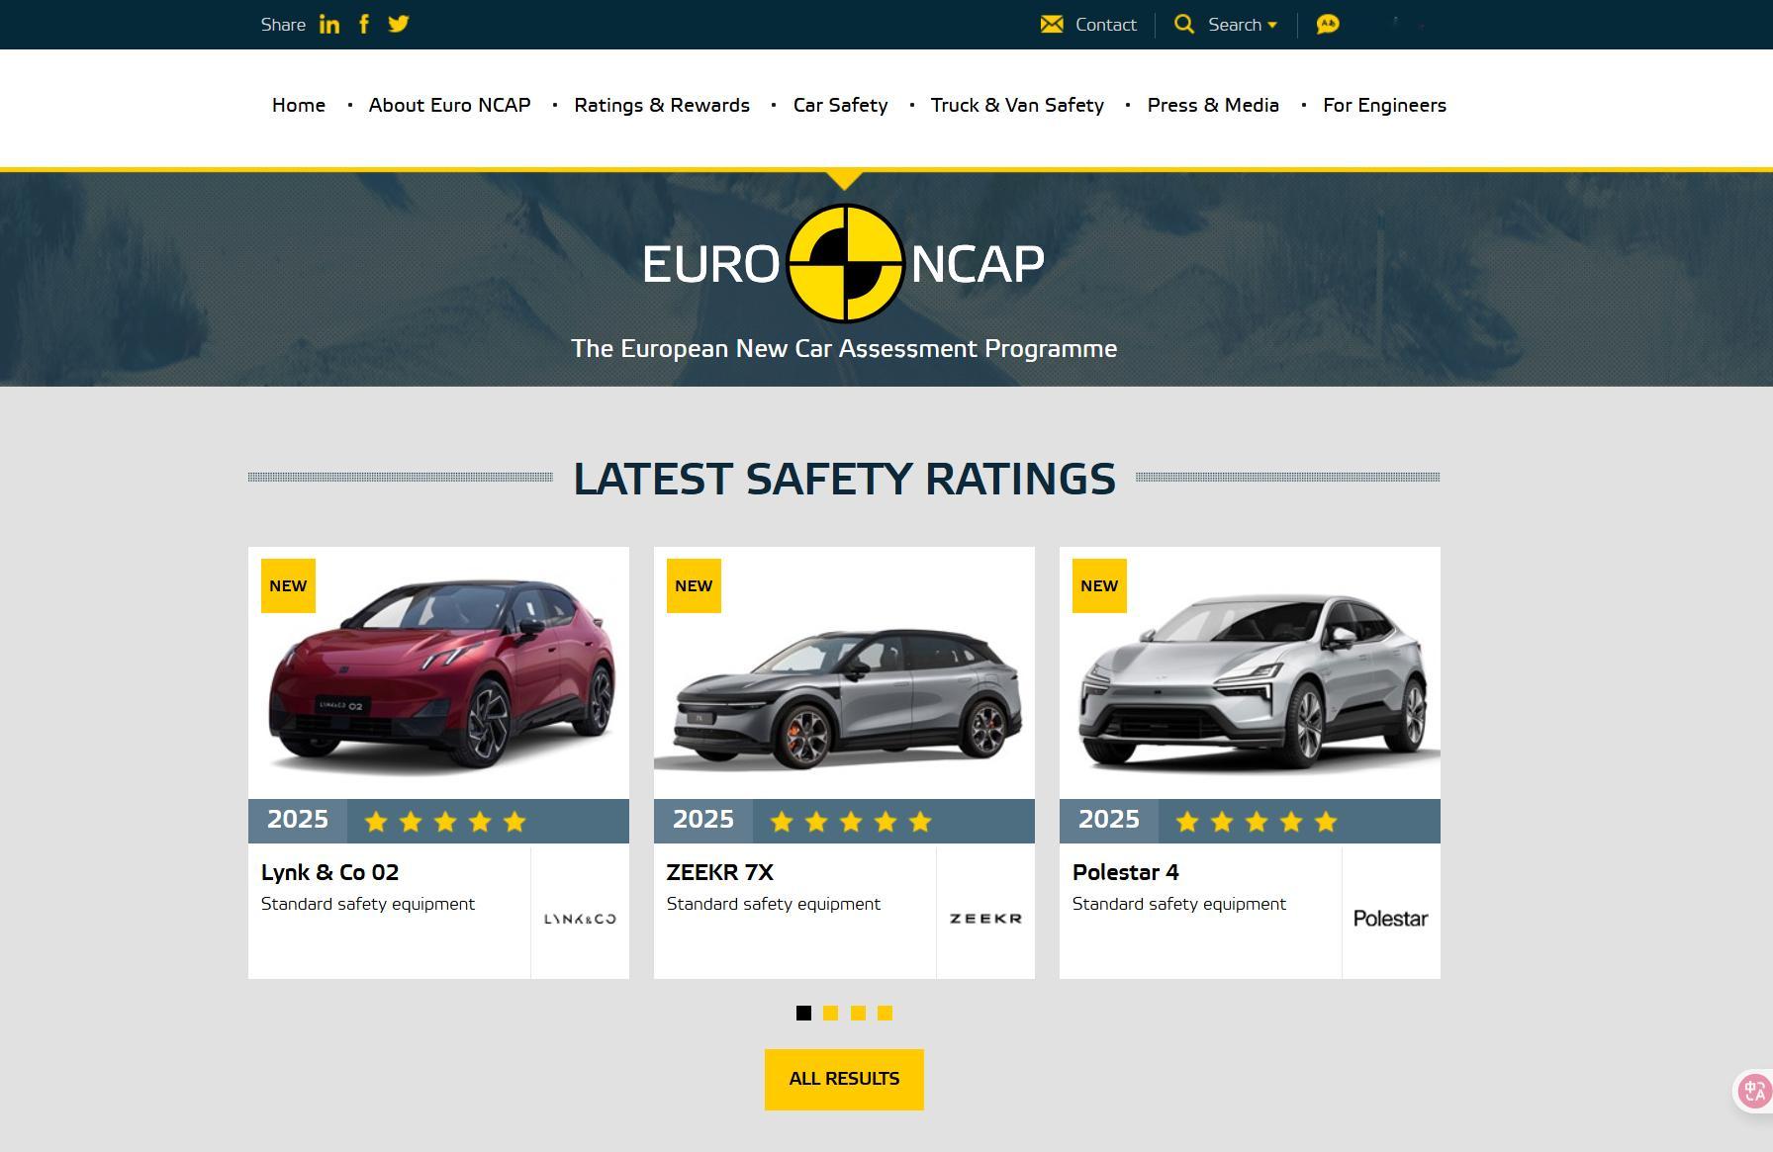Click NEW badge on ZEEKR card
This screenshot has height=1152, width=1773.
click(694, 585)
